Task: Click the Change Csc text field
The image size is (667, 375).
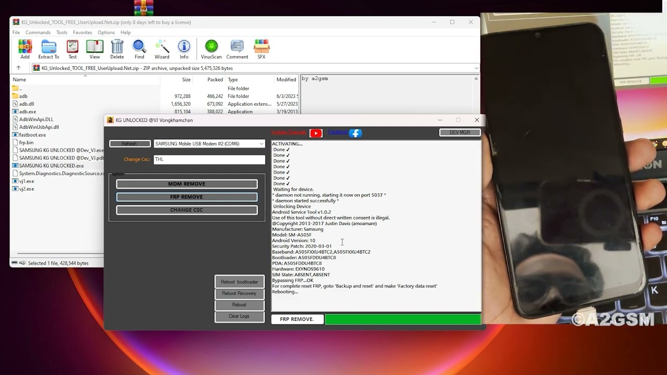Action: click(209, 159)
